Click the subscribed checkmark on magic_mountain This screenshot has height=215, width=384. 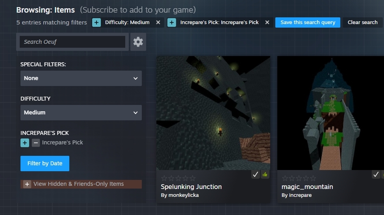[376, 174]
